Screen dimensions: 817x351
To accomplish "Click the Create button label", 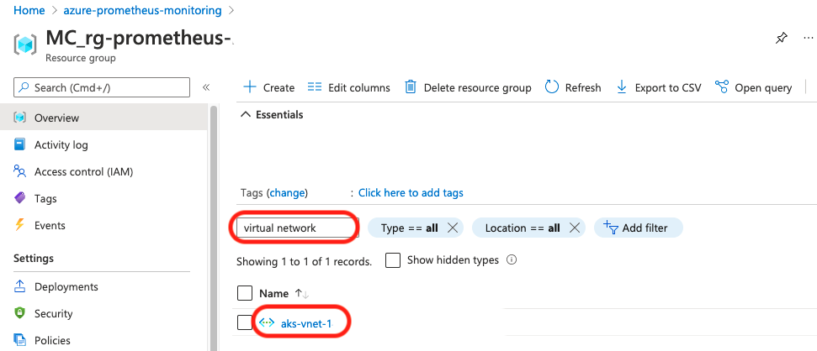I will click(x=279, y=87).
